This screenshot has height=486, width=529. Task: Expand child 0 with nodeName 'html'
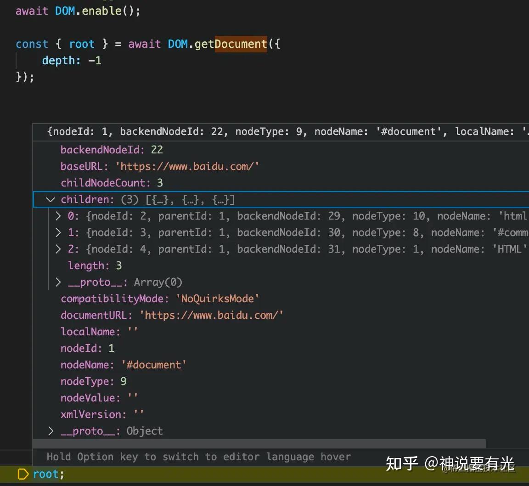pos(58,216)
